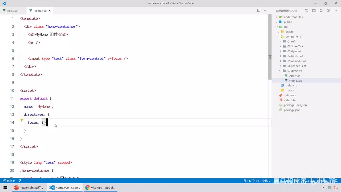341x192 pixels.
Task: Expand the 04.base-slot folder
Action: [x=295, y=56]
